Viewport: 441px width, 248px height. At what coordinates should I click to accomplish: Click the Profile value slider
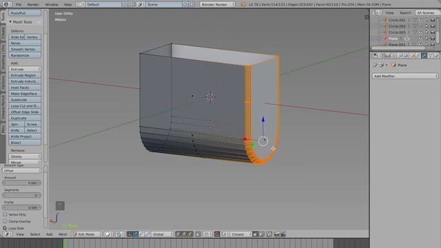[21, 207]
